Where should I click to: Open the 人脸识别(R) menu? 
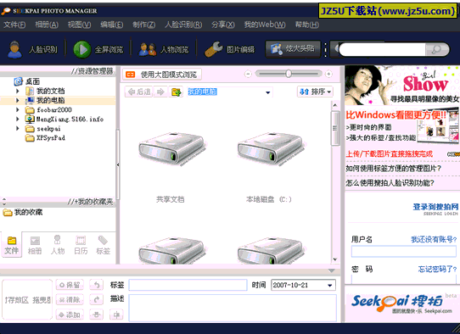pos(183,25)
